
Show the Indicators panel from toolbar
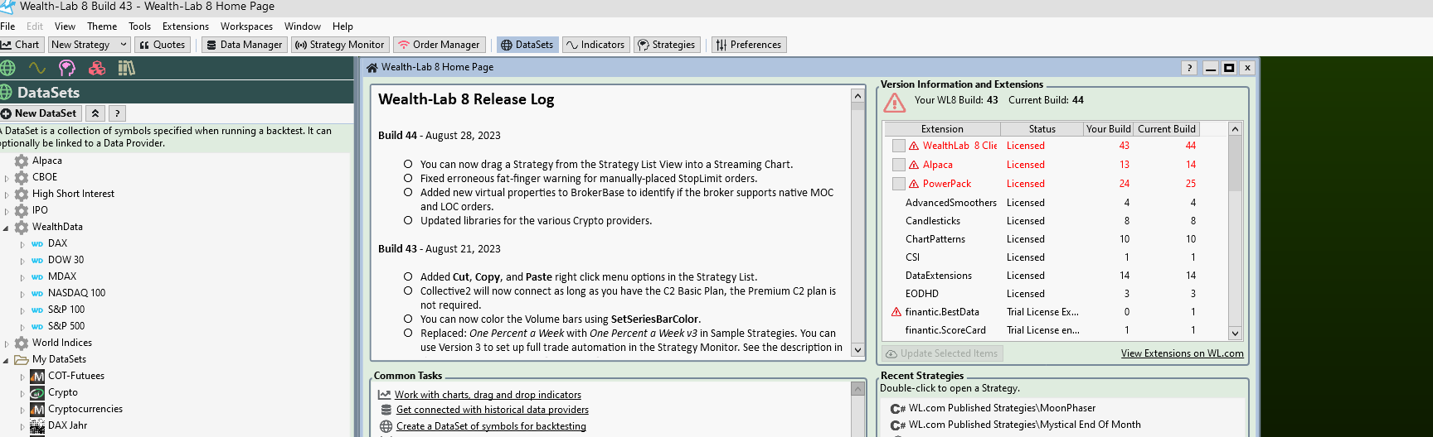595,45
